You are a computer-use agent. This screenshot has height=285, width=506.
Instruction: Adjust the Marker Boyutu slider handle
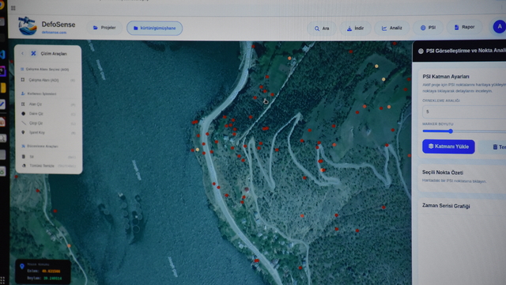(x=451, y=131)
